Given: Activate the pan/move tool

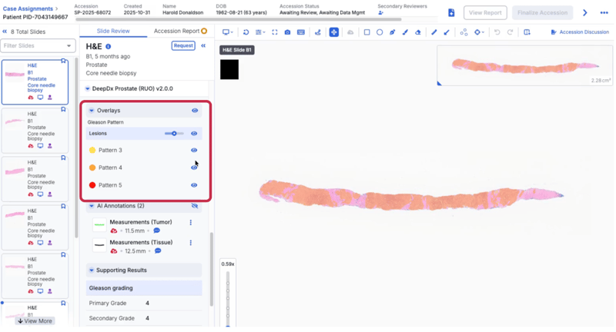Looking at the screenshot, I should [x=333, y=32].
